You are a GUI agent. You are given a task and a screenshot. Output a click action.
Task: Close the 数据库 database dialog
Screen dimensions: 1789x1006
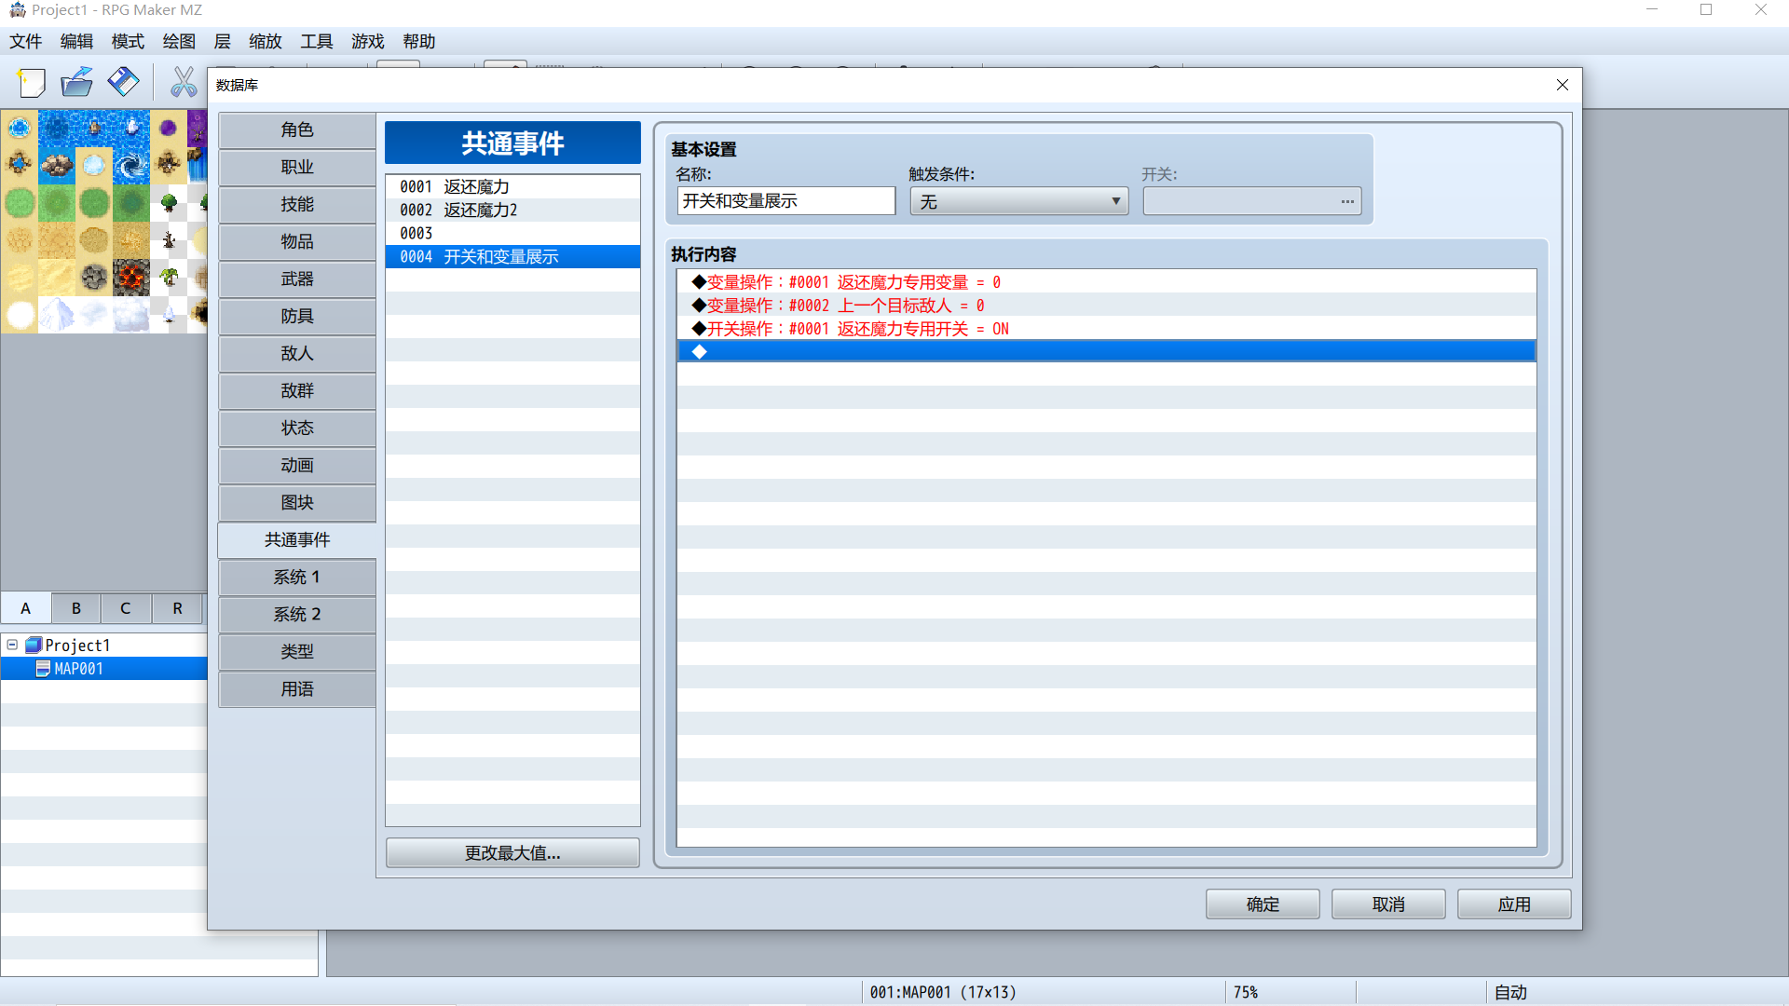pos(1563,85)
